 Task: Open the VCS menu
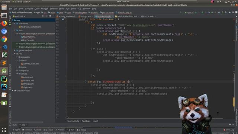tap(79, 9)
